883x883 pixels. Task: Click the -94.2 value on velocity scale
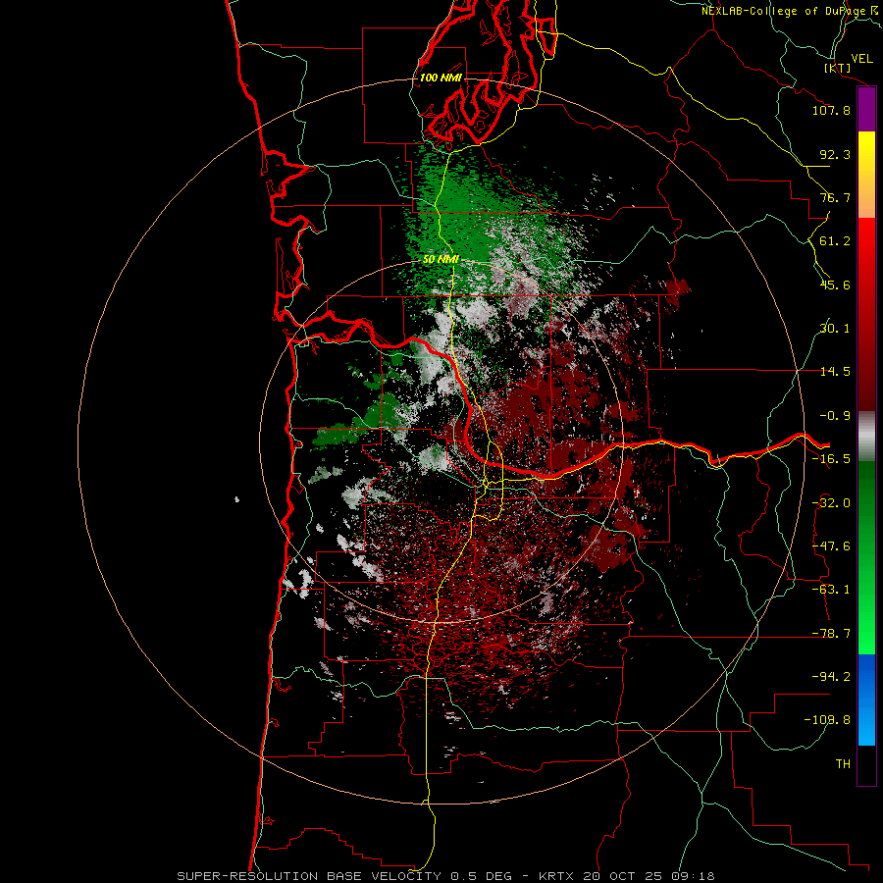(831, 677)
